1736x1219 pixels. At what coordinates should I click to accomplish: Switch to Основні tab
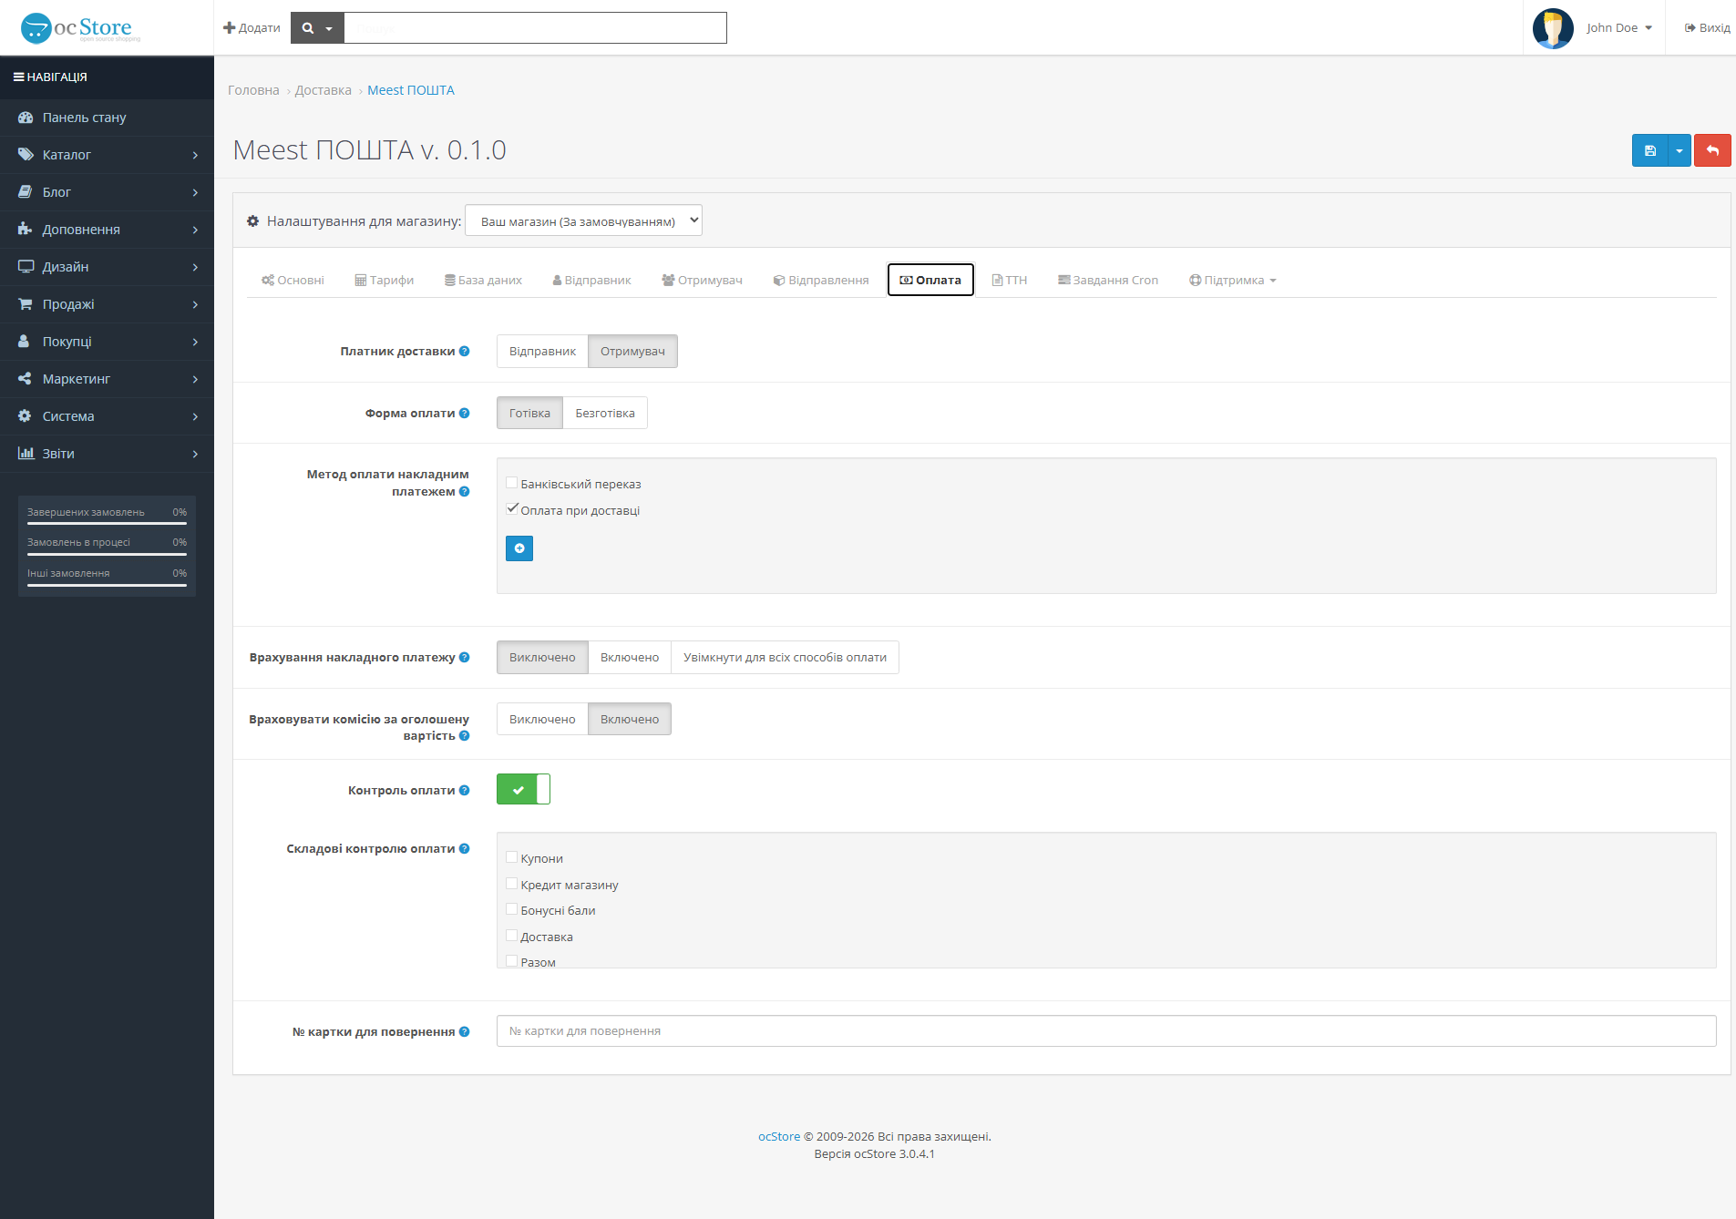pos(293,280)
